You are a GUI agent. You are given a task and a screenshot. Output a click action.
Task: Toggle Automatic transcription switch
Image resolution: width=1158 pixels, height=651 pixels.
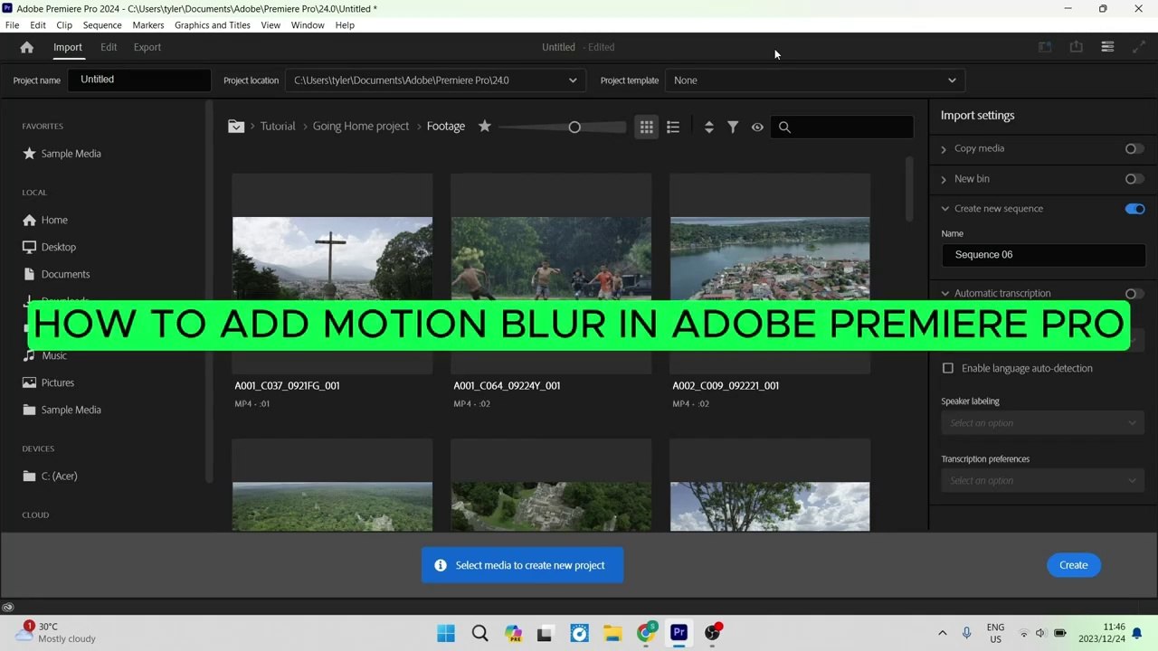1134,294
